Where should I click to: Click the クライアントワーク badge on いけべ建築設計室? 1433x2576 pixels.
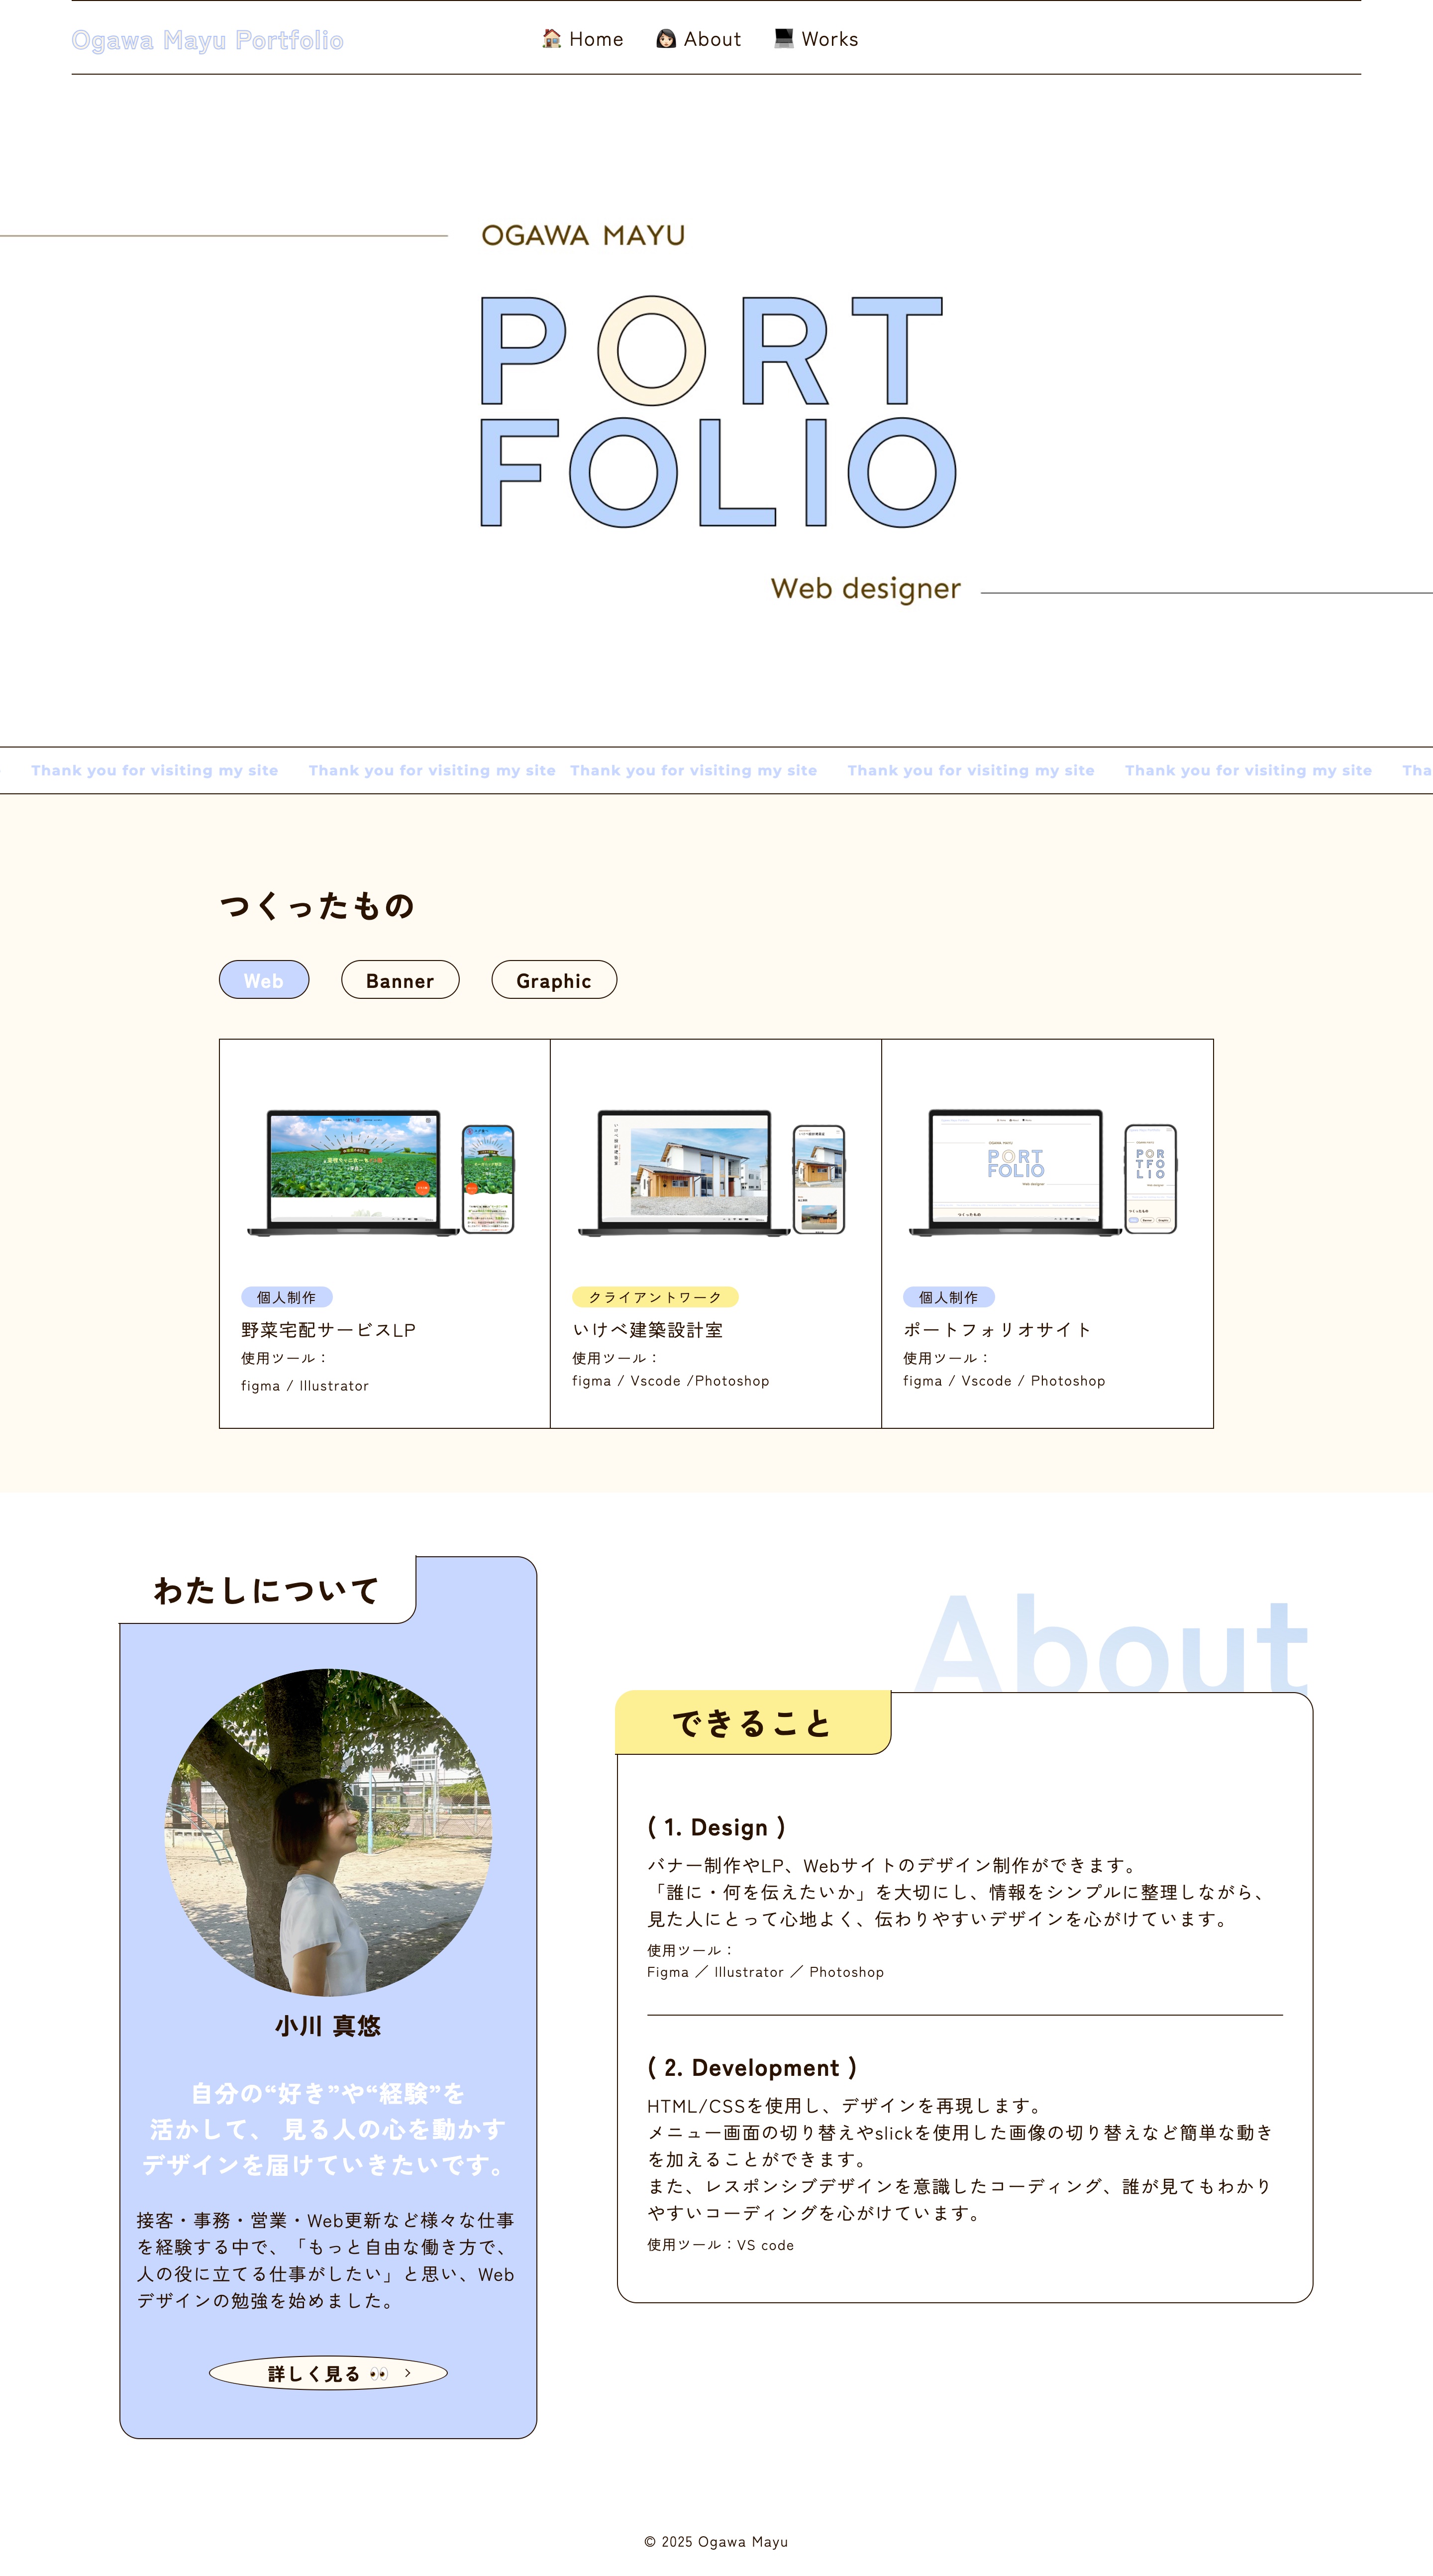pos(655,1296)
